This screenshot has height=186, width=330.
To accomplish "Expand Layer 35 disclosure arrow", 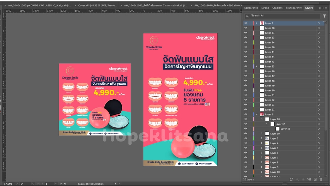I will click(256, 66).
